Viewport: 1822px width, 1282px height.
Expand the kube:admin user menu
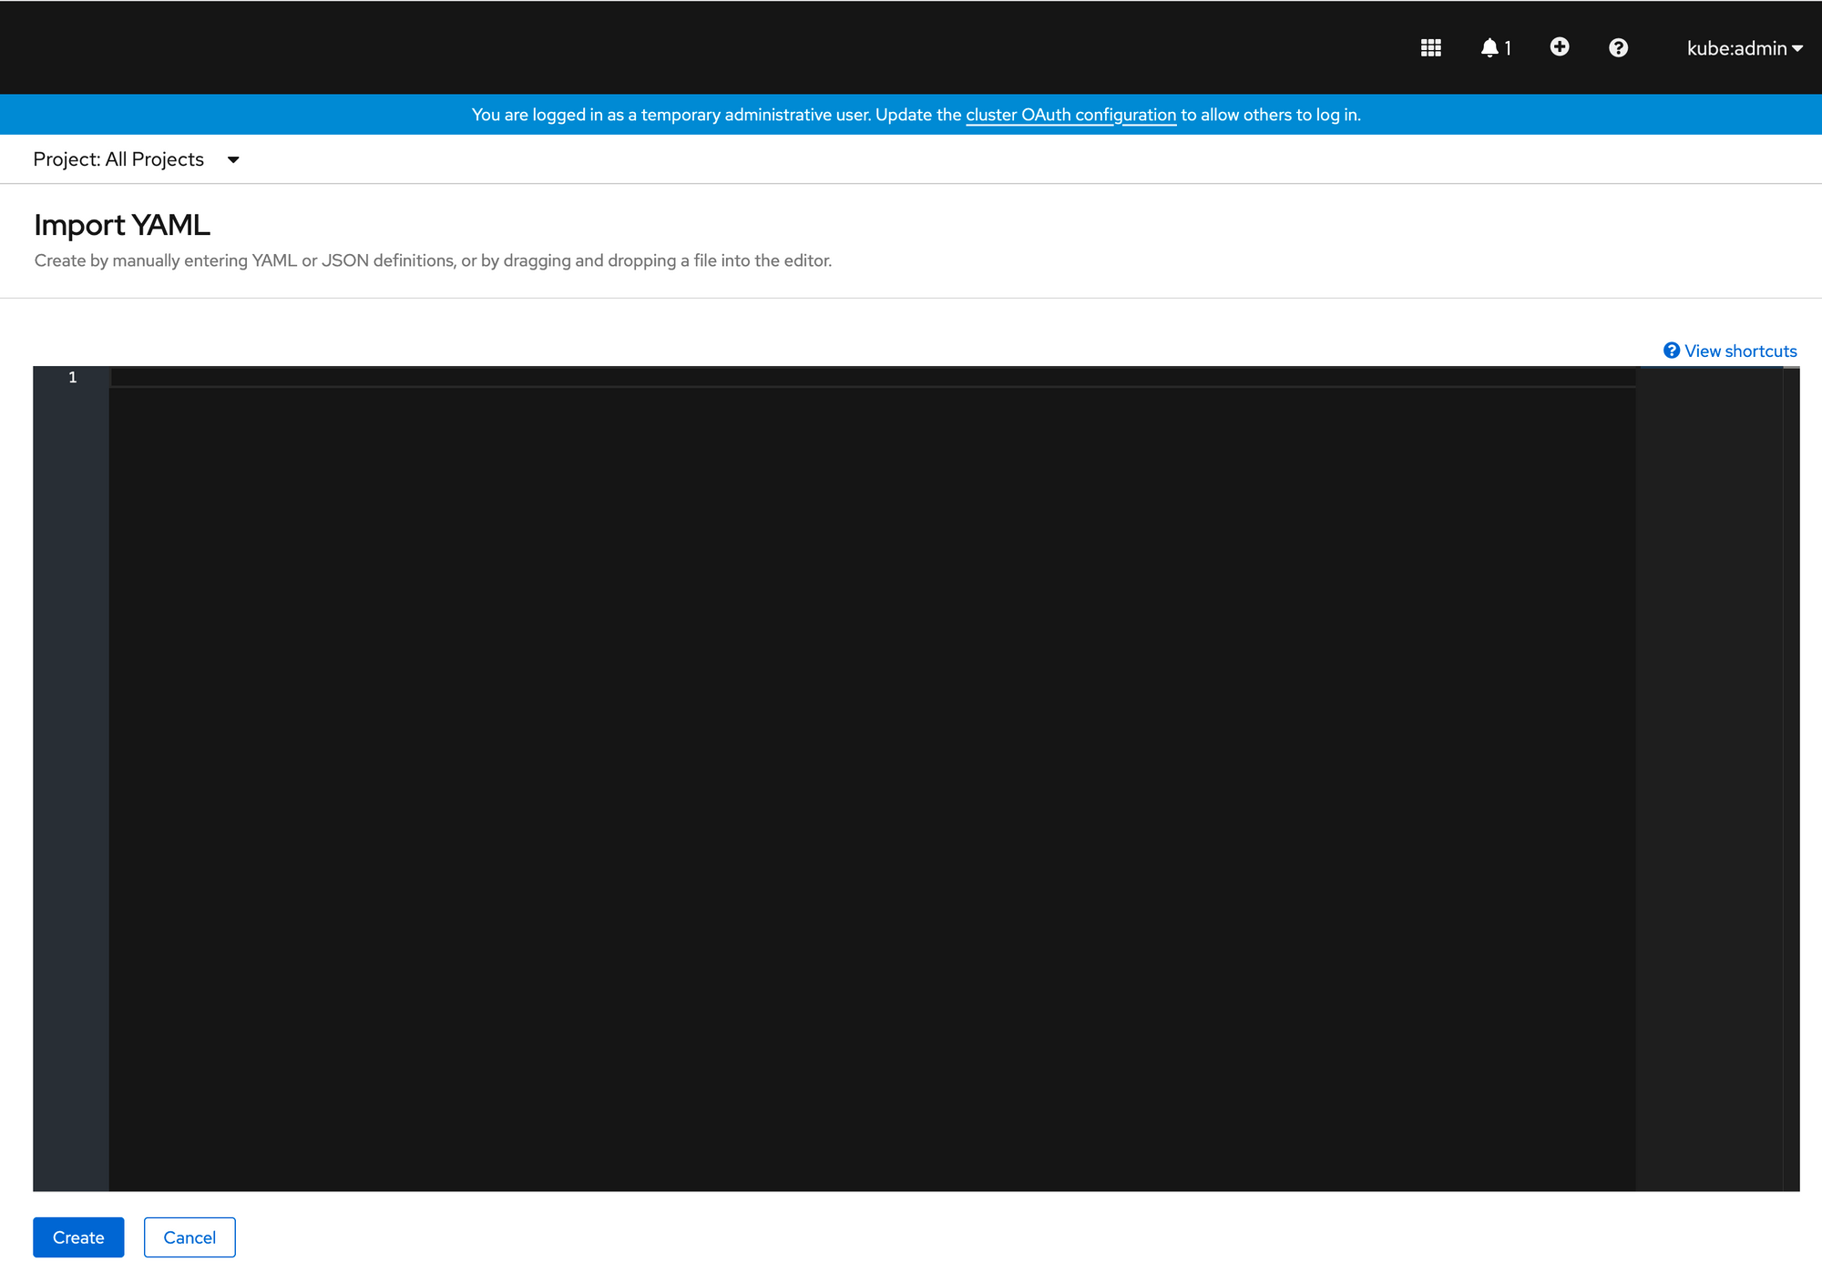click(1735, 48)
